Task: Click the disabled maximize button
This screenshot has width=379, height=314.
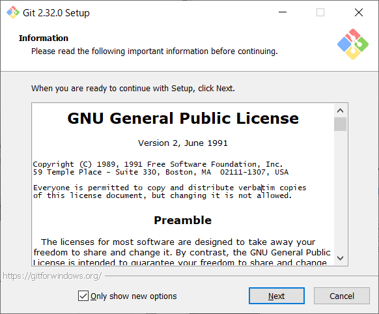Action: pos(320,12)
